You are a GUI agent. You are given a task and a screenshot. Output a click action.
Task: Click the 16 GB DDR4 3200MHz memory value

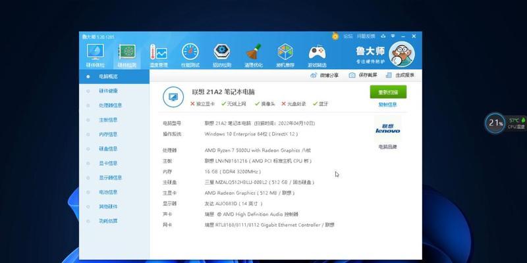point(233,172)
